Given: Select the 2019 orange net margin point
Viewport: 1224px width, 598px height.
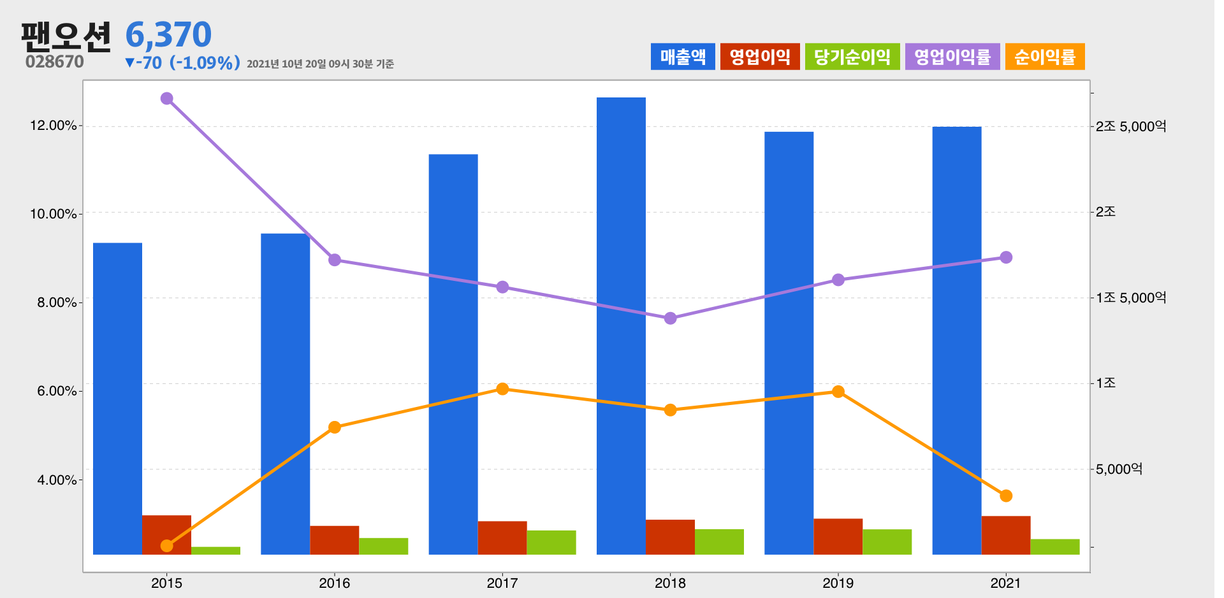Looking at the screenshot, I should click(x=838, y=392).
